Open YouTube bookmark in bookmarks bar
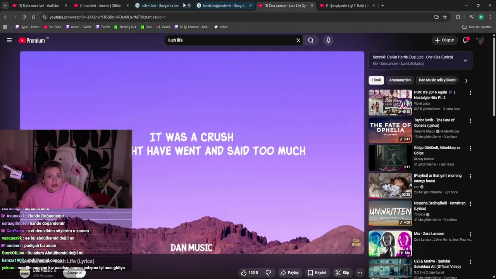Viewport: 496px width, 279px height. [52, 27]
